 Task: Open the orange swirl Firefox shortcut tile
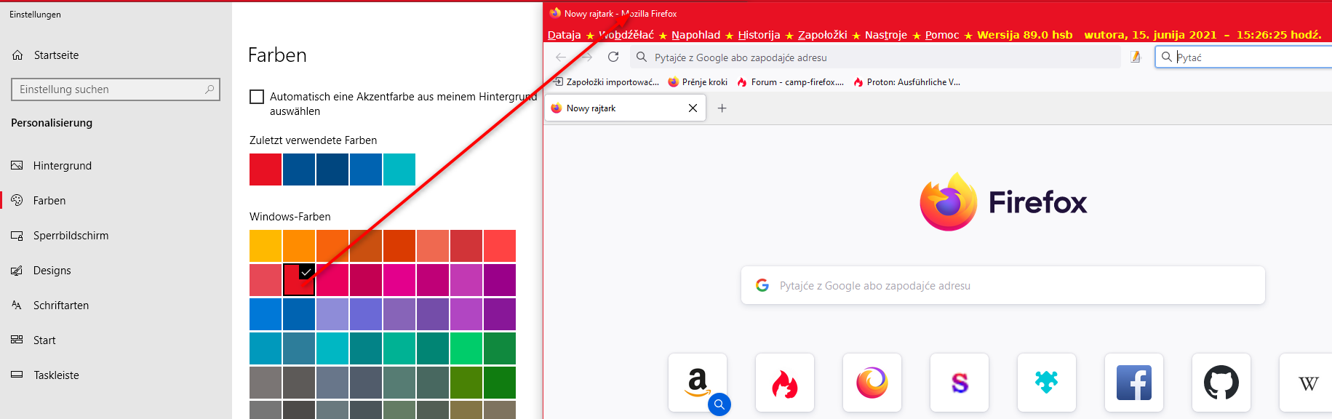coord(872,383)
